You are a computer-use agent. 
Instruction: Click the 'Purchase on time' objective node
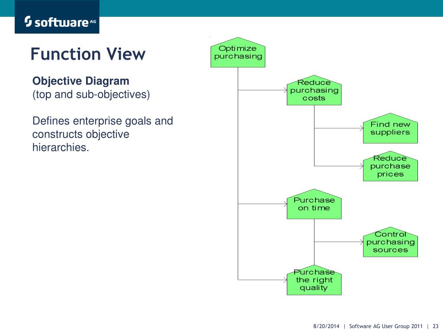click(314, 204)
